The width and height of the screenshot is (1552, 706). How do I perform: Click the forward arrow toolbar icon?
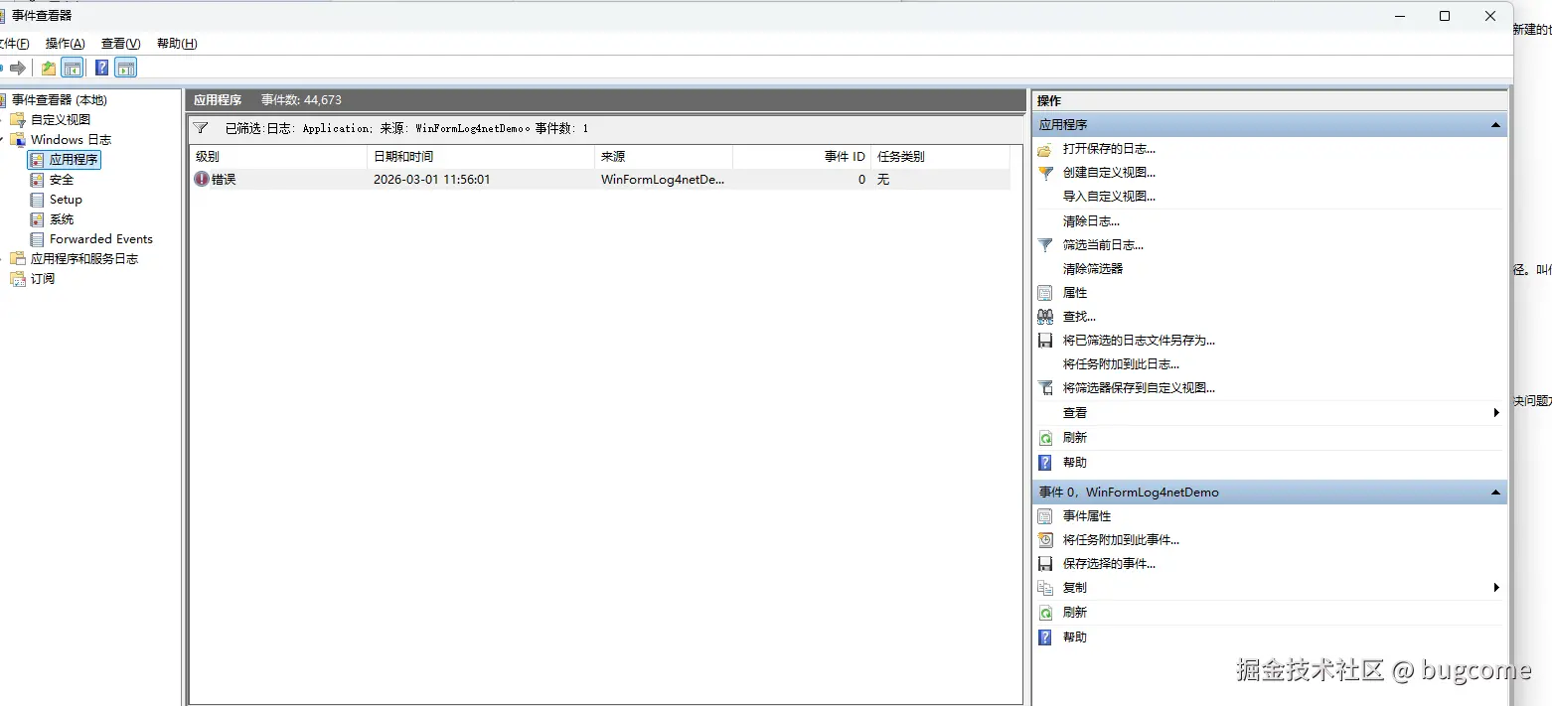[x=17, y=68]
